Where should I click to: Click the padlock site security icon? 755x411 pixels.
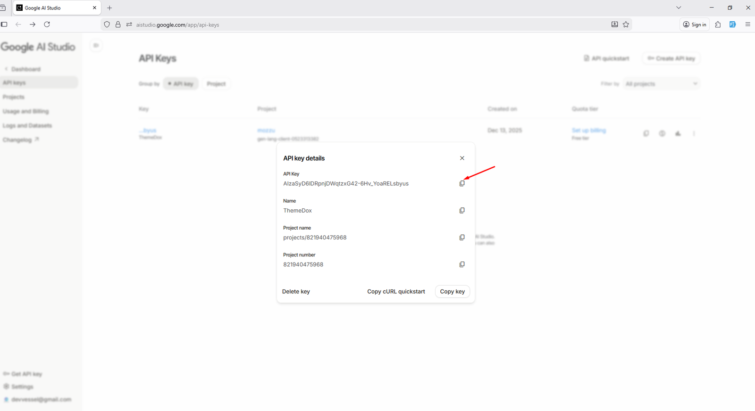click(118, 25)
